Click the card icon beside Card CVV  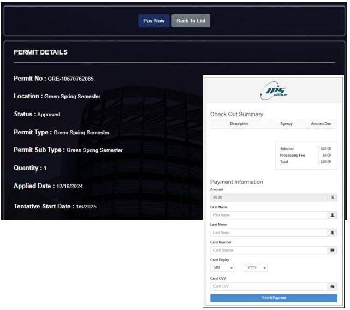pyautogui.click(x=333, y=286)
